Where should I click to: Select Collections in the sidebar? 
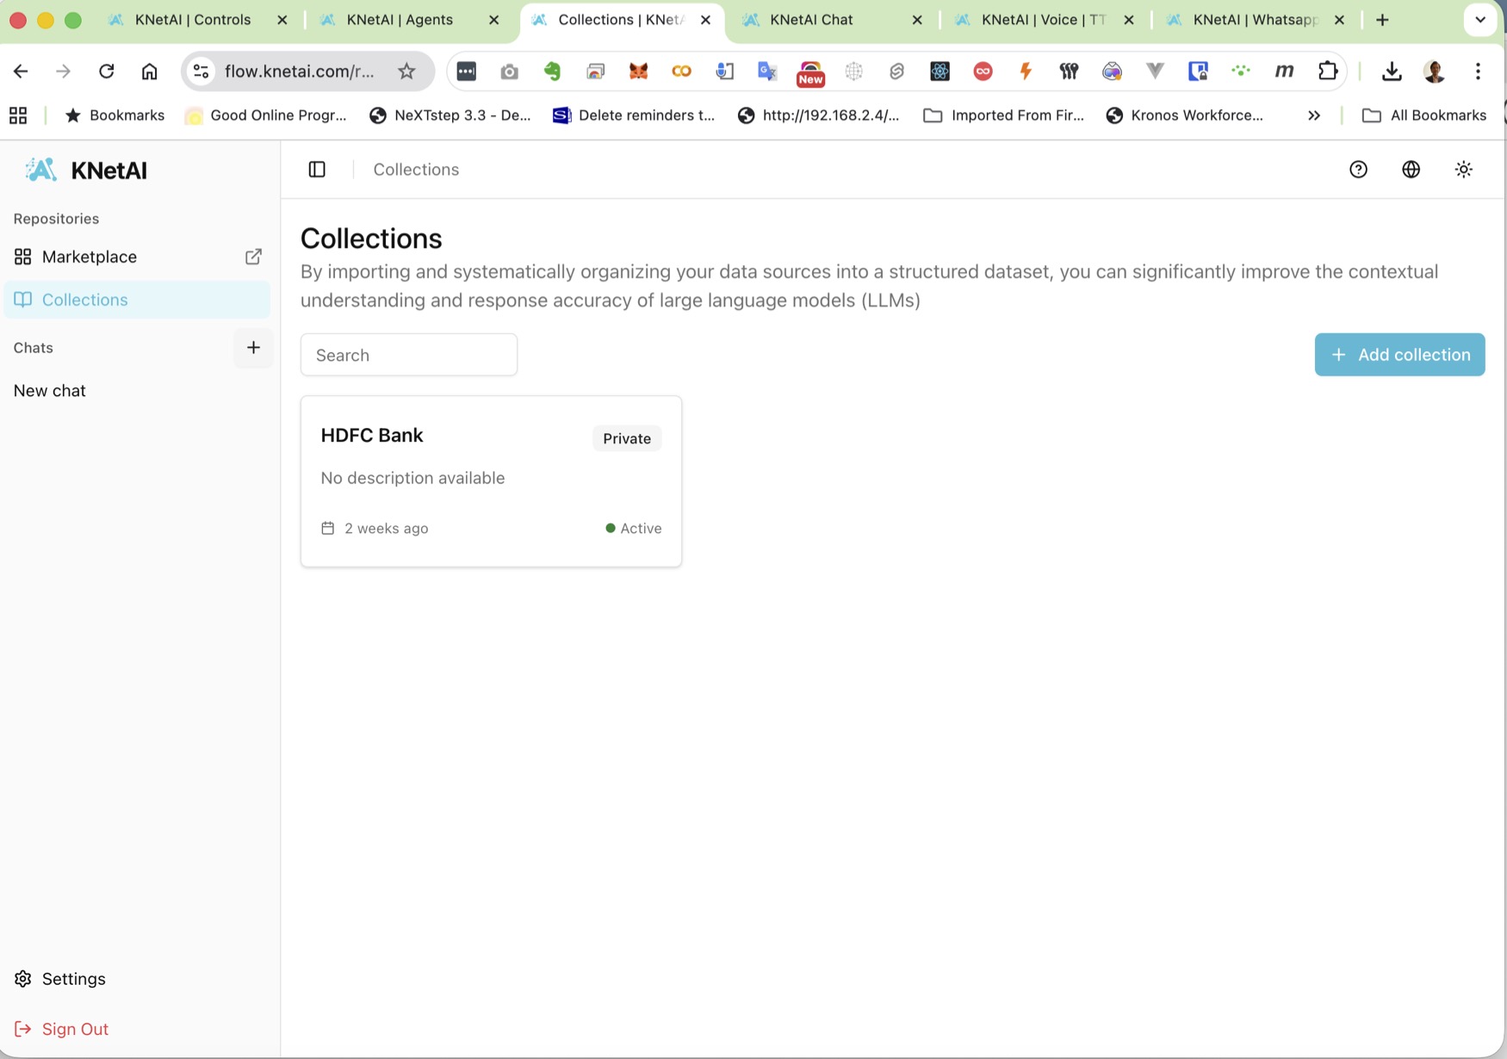pyautogui.click(x=84, y=300)
